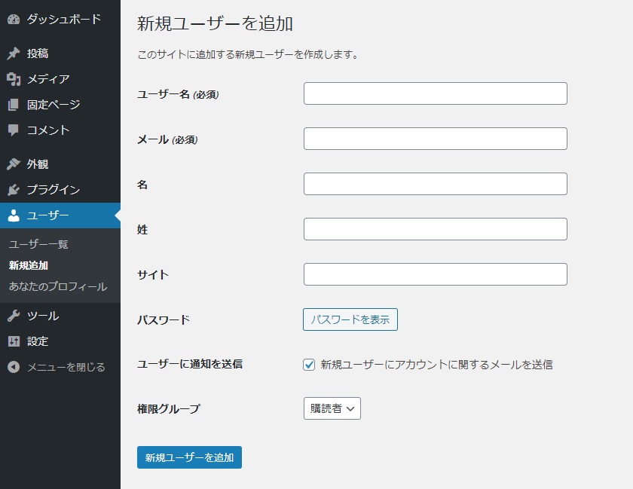Select the 外観 paintbrush icon
This screenshot has width=633, height=489.
(14, 164)
